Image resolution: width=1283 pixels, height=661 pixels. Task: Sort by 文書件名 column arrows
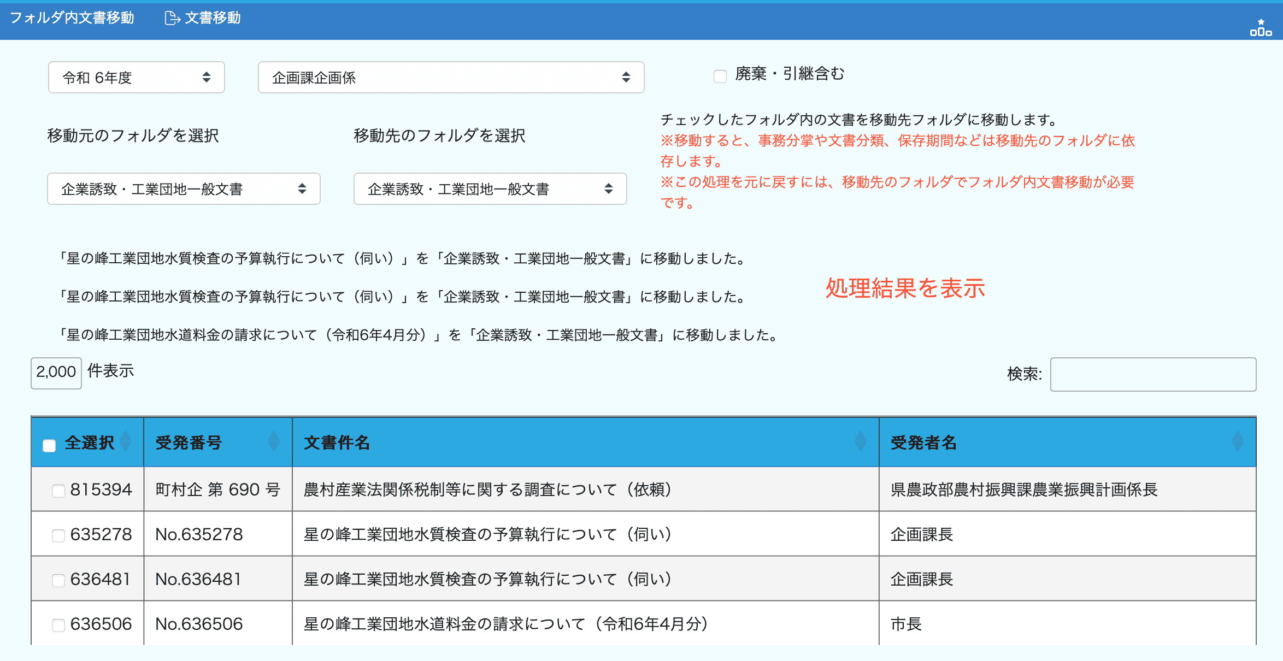coord(860,441)
